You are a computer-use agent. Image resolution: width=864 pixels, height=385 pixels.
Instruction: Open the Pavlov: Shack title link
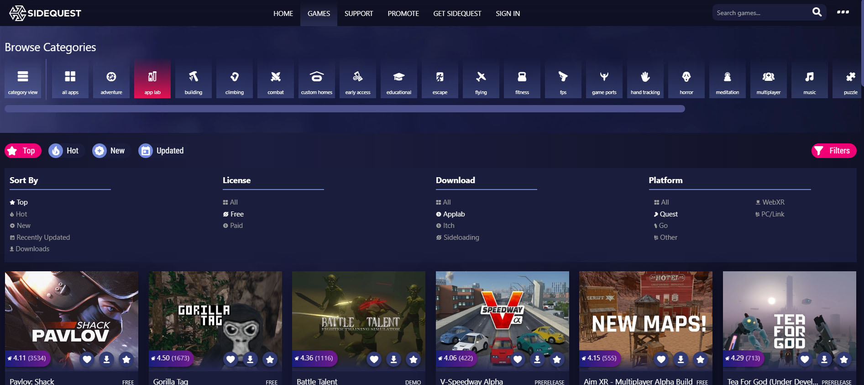[32, 381]
